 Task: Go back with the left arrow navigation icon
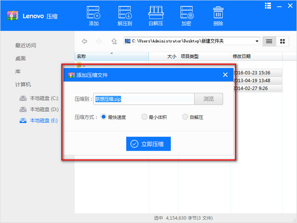tap(84, 41)
